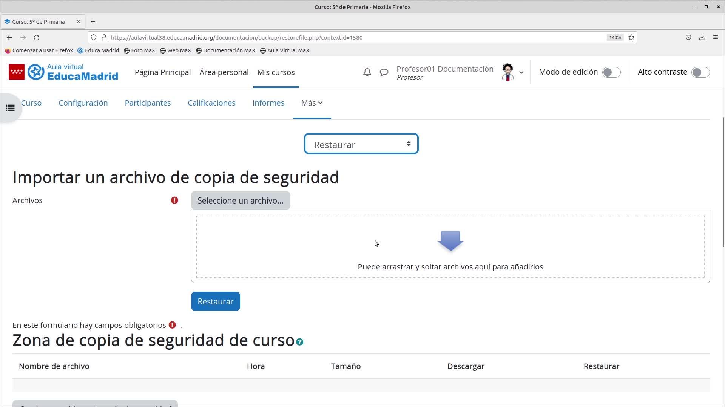This screenshot has width=725, height=407.
Task: Click the 140% zoom level indicator
Action: [x=615, y=37]
